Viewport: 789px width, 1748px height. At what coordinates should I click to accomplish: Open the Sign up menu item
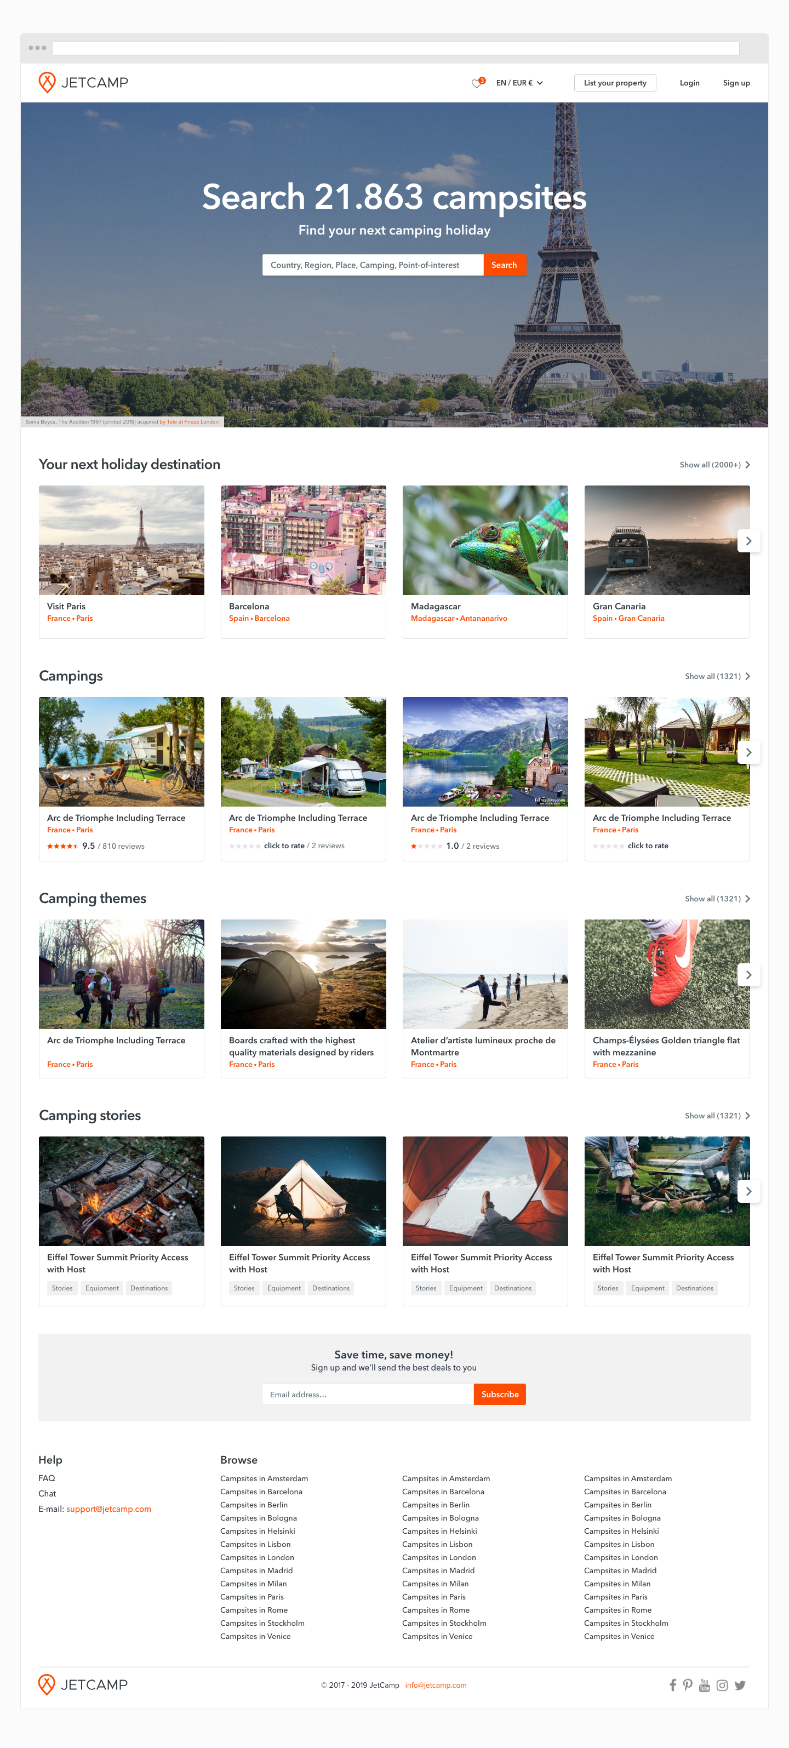[x=736, y=83]
